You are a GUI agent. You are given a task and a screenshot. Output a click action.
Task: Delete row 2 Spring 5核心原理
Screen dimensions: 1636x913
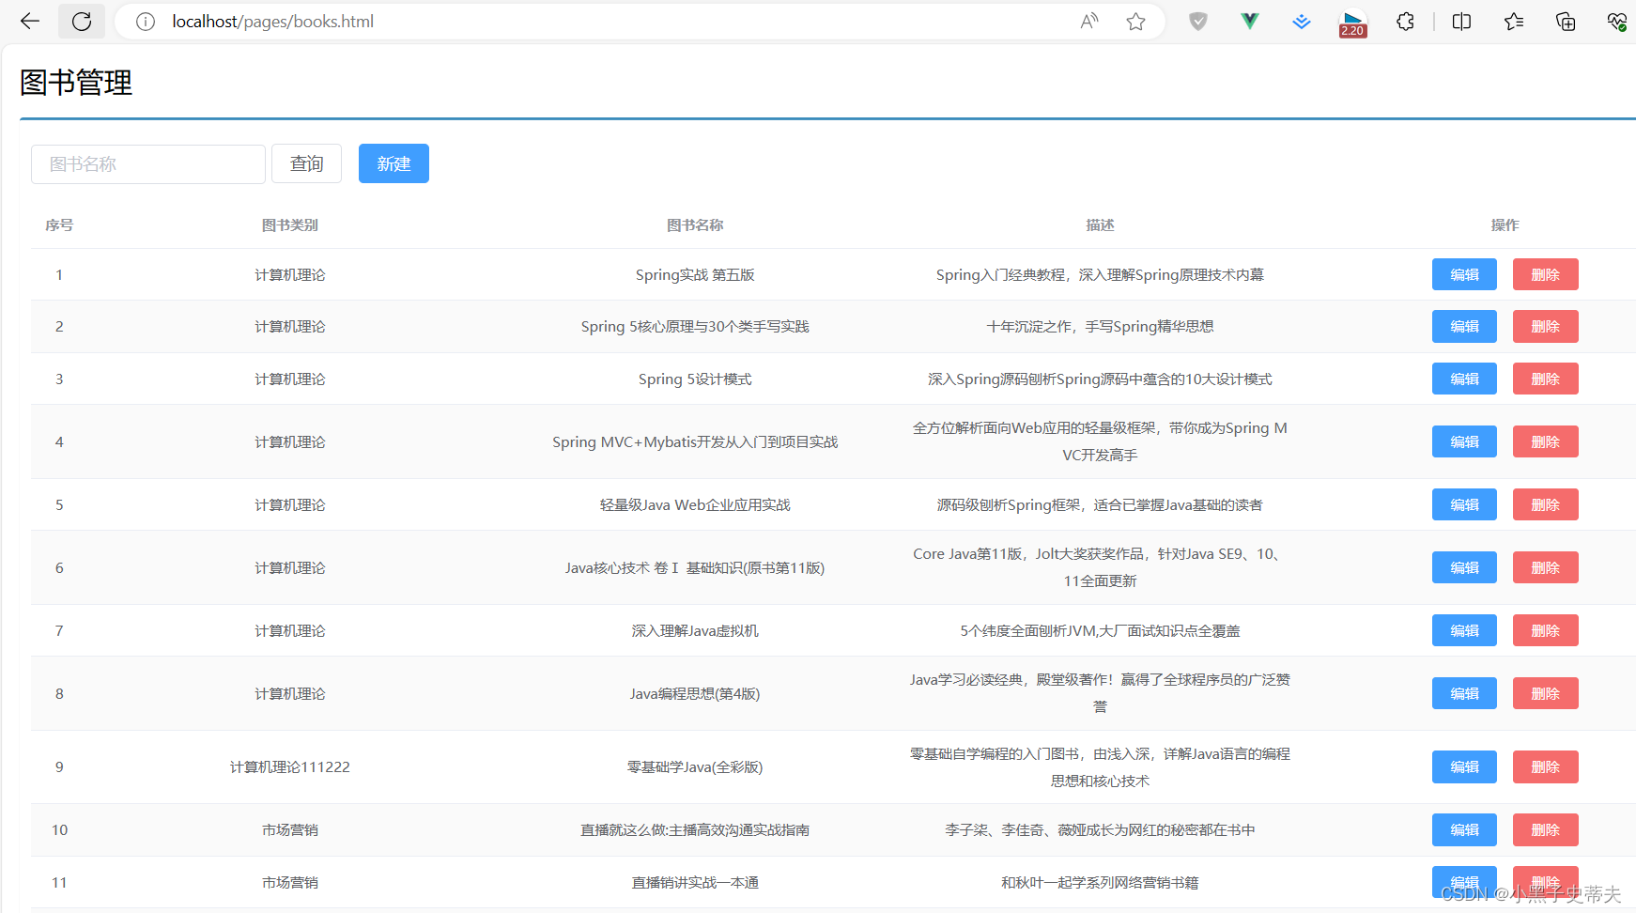[x=1545, y=326]
